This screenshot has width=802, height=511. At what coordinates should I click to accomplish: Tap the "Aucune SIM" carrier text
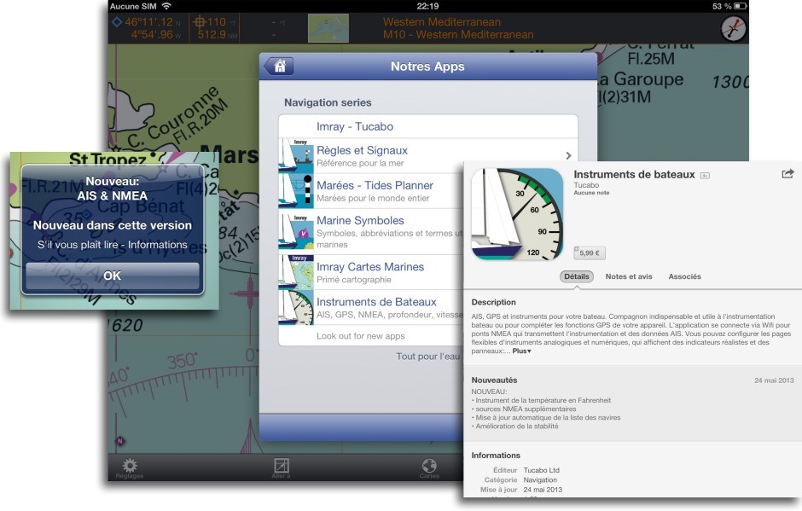coord(133,6)
